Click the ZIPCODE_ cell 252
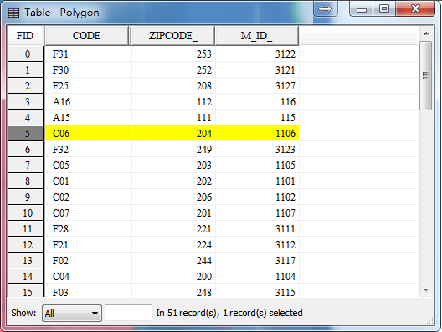The image size is (442, 332). (x=173, y=69)
